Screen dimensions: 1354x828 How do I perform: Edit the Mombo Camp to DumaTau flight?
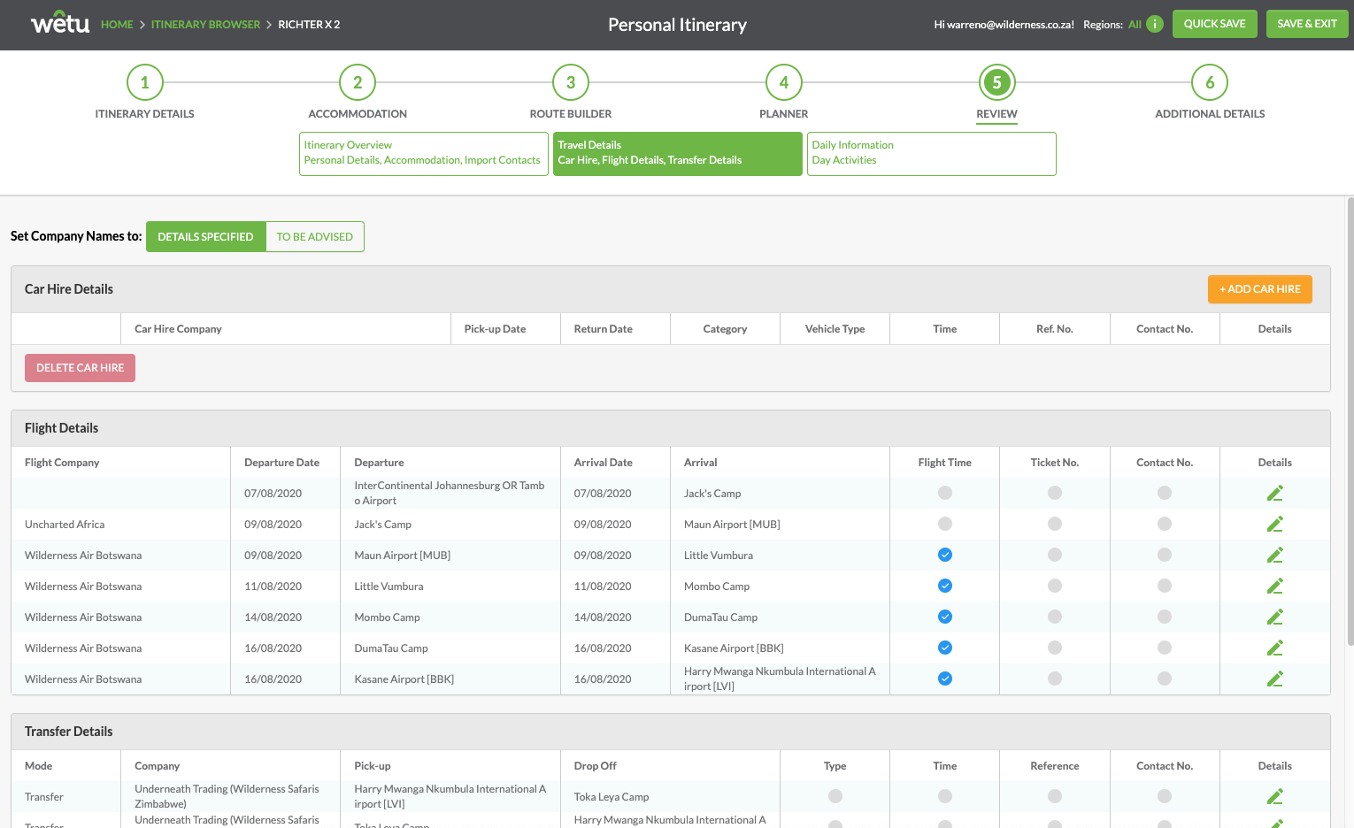1274,617
